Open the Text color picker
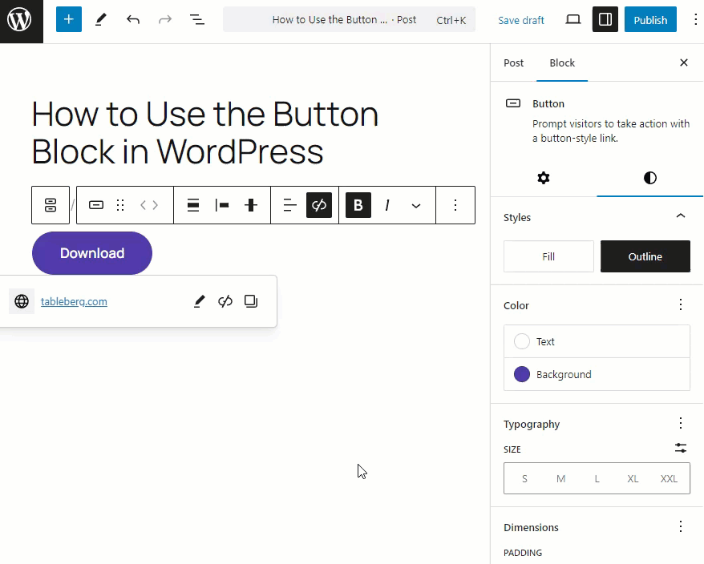Screen dimensions: 704x564 point(597,341)
